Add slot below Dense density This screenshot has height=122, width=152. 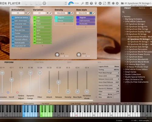(x=64, y=24)
